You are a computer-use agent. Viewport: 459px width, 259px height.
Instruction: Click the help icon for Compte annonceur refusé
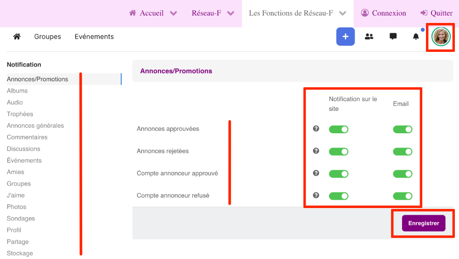(316, 196)
